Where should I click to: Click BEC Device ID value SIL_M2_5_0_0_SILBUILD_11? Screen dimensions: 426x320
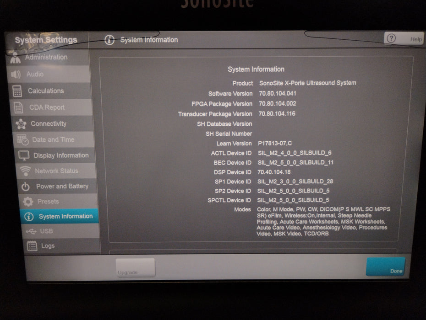pyautogui.click(x=295, y=162)
